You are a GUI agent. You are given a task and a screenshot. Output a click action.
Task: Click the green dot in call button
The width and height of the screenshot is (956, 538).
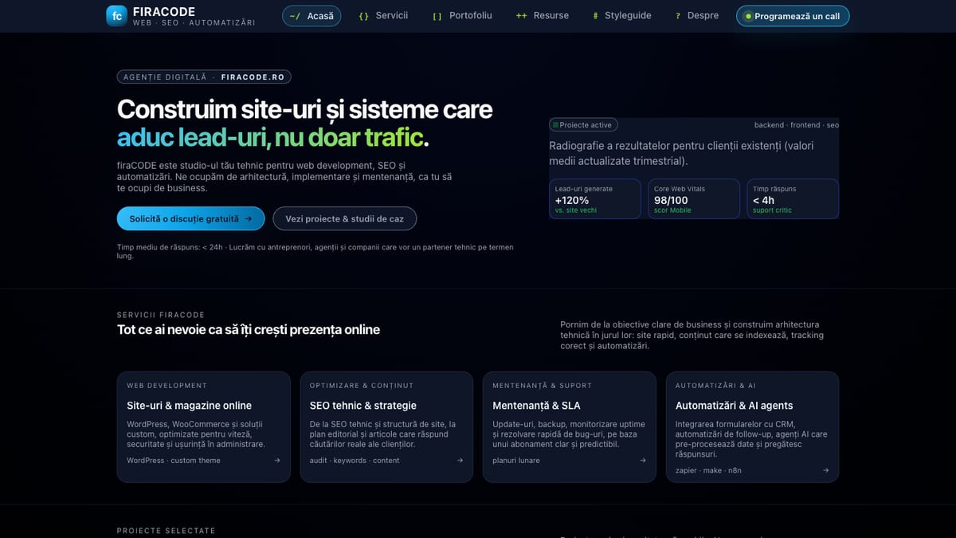click(748, 16)
